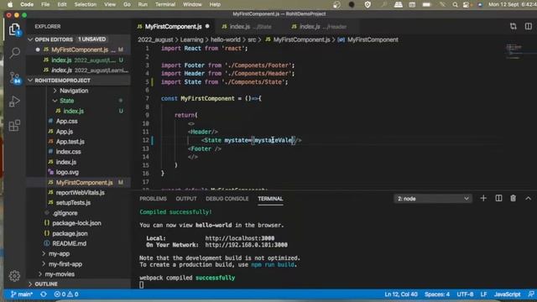Click the Synchronize Changes icon in status bar
The width and height of the screenshot is (537, 302).
click(x=44, y=294)
